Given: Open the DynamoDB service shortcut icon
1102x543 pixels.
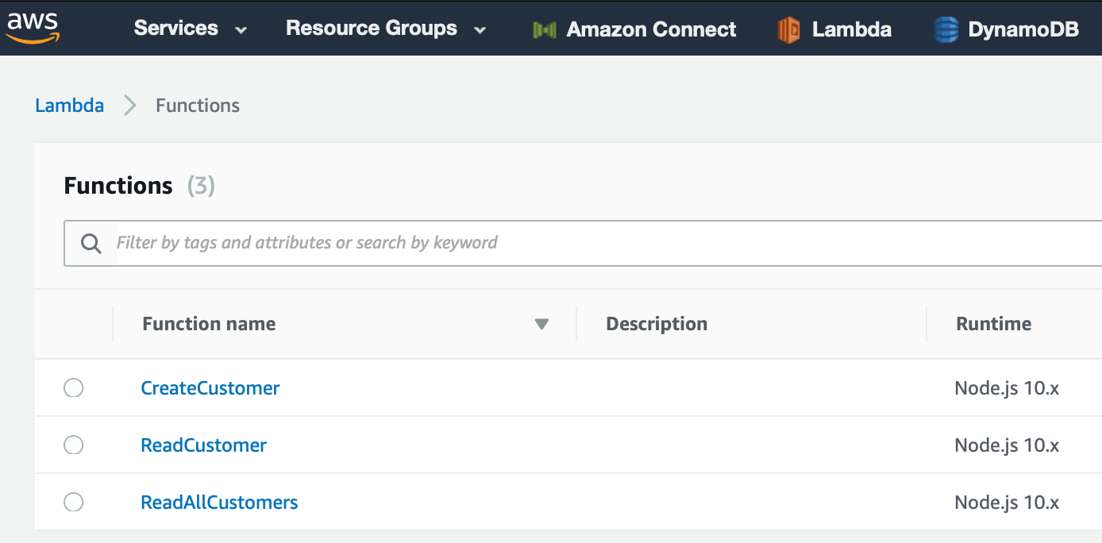Looking at the screenshot, I should tap(946, 30).
